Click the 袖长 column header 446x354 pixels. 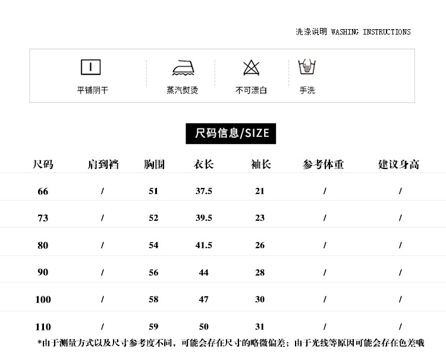(x=261, y=164)
